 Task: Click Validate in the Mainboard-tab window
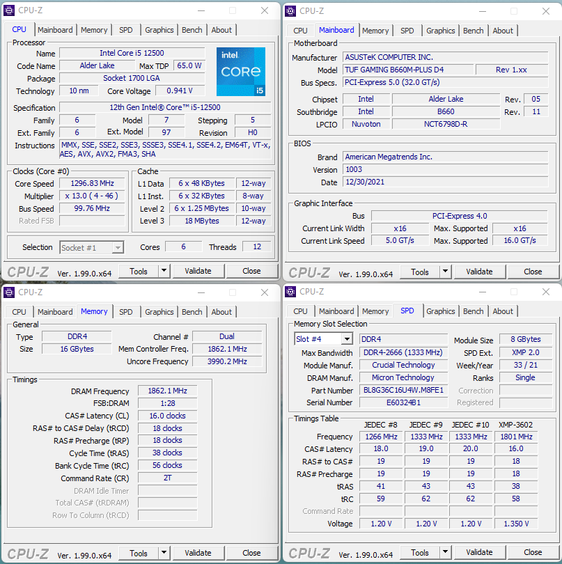tap(480, 272)
